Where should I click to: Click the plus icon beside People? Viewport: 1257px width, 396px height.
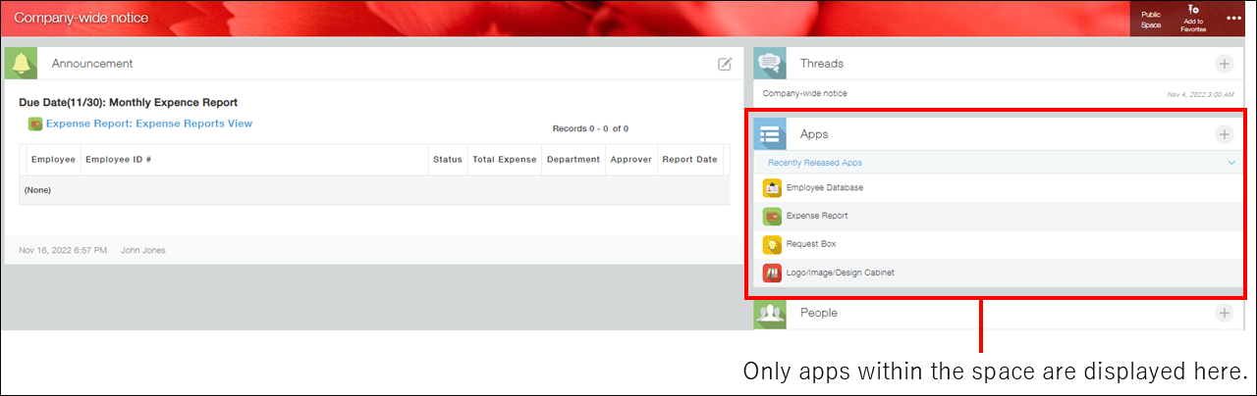1224,314
